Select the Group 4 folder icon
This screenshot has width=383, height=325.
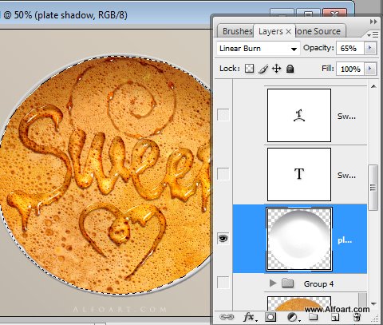point(287,283)
